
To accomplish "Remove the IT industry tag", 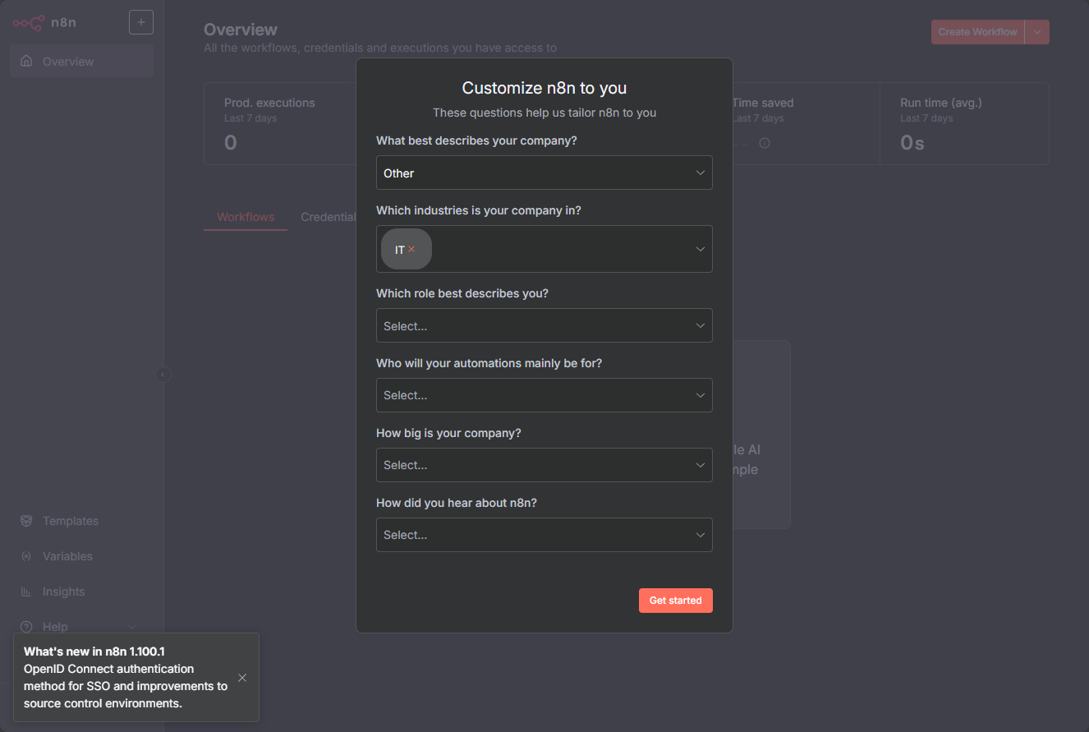I will [411, 249].
